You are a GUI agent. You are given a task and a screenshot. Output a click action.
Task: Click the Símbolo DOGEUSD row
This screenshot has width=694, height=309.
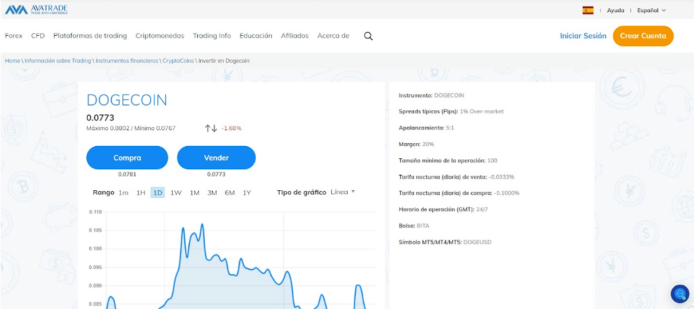click(445, 242)
